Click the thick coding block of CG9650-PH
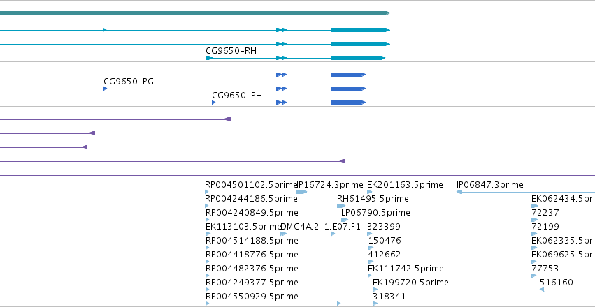 click(x=348, y=103)
